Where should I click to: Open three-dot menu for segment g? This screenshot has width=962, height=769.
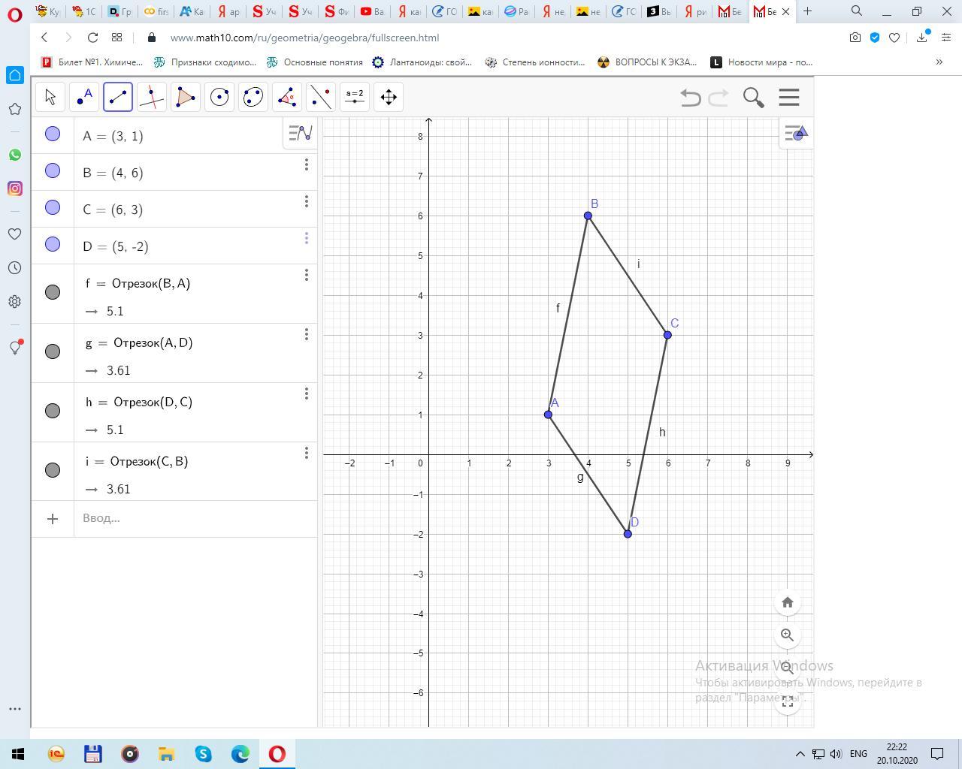[x=307, y=334]
